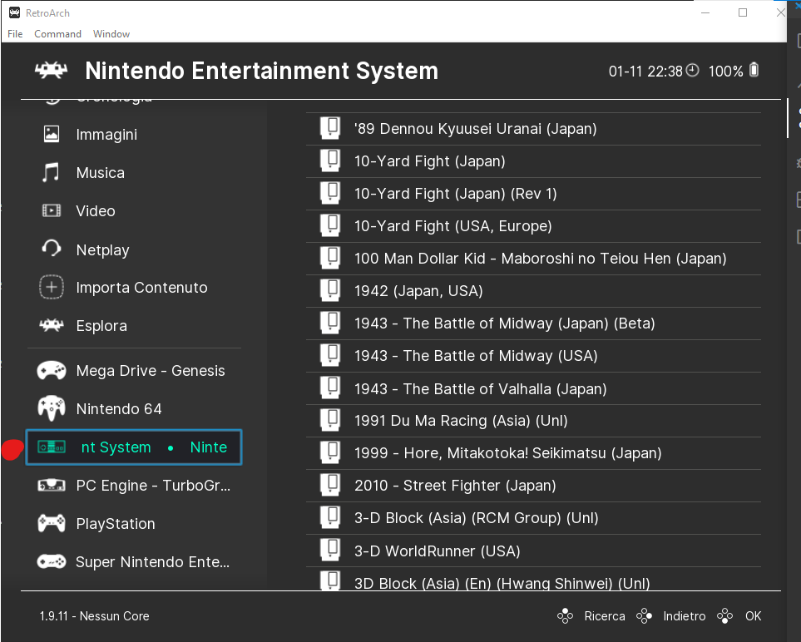Viewport: 801px width, 642px height.
Task: Select 1943 - The Battle of Valhalla (Japan)
Action: coord(533,388)
